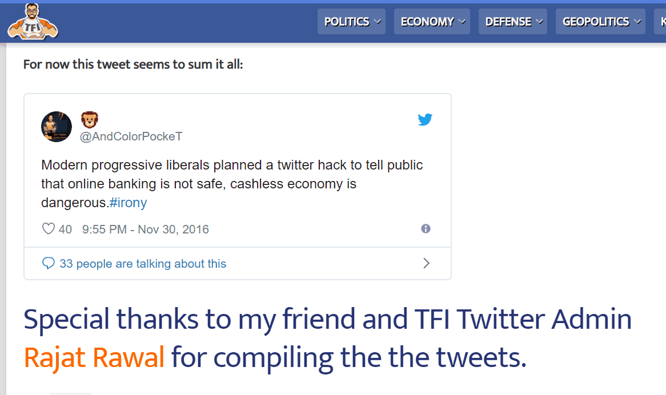Viewport: 666px width, 395px height.
Task: Expand the Politics dropdown arrow
Action: (x=378, y=22)
